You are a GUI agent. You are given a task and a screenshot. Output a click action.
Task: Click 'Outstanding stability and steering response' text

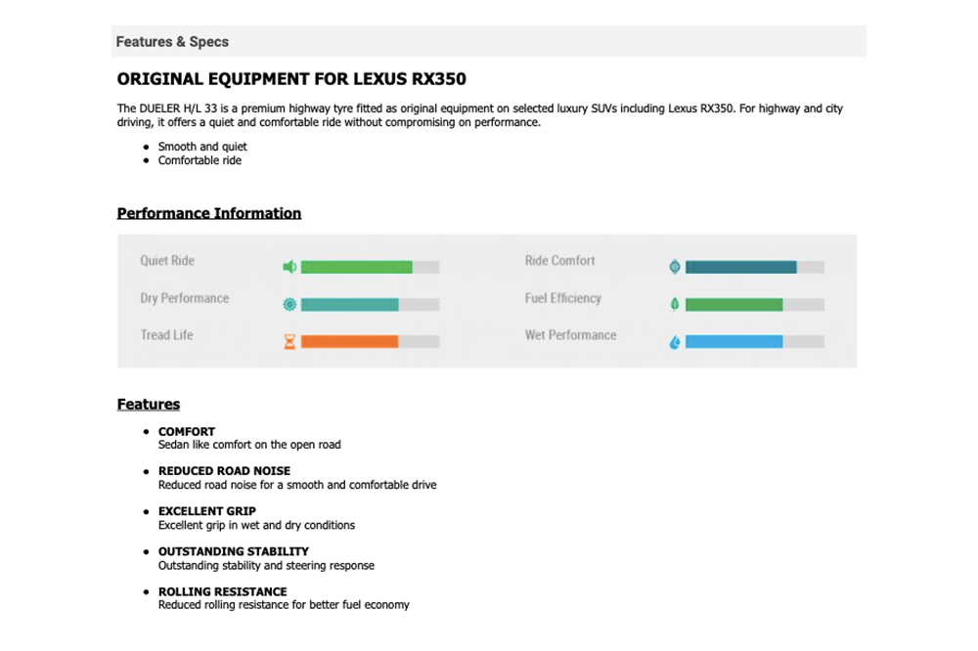pos(266,566)
